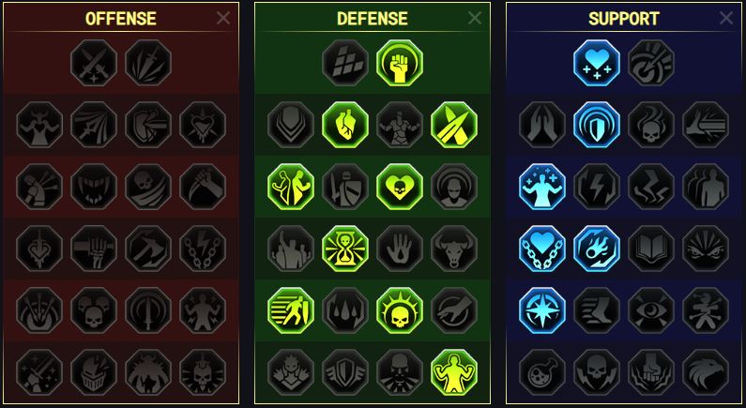
Task: Close the Defense mastery panel
Action: (x=474, y=18)
